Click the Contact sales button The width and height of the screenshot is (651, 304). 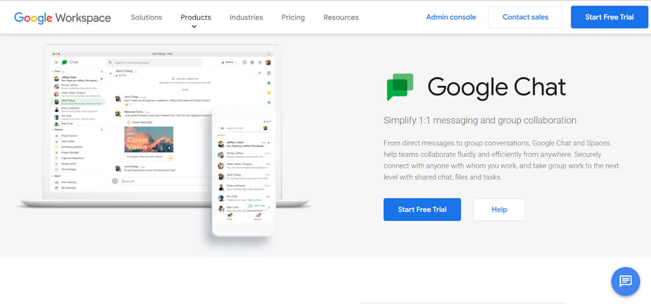pyautogui.click(x=525, y=17)
